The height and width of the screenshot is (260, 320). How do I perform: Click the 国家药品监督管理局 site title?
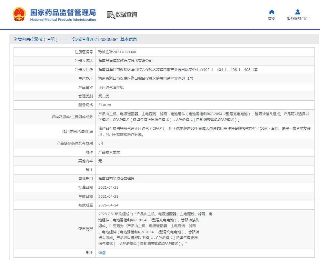[63, 13]
